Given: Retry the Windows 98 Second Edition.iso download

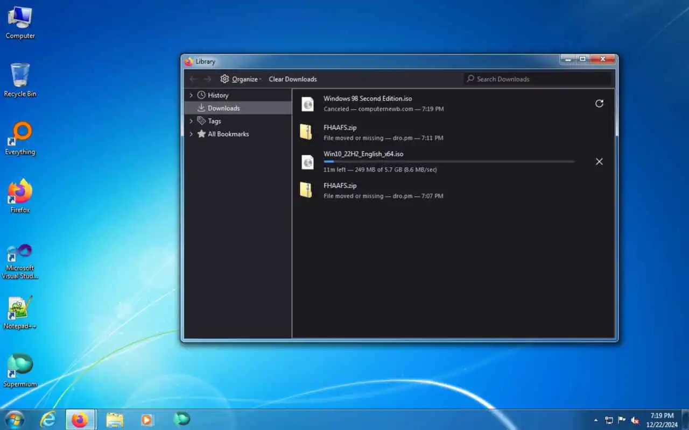Looking at the screenshot, I should click(x=599, y=104).
